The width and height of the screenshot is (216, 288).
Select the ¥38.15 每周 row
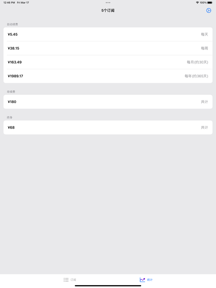108,48
